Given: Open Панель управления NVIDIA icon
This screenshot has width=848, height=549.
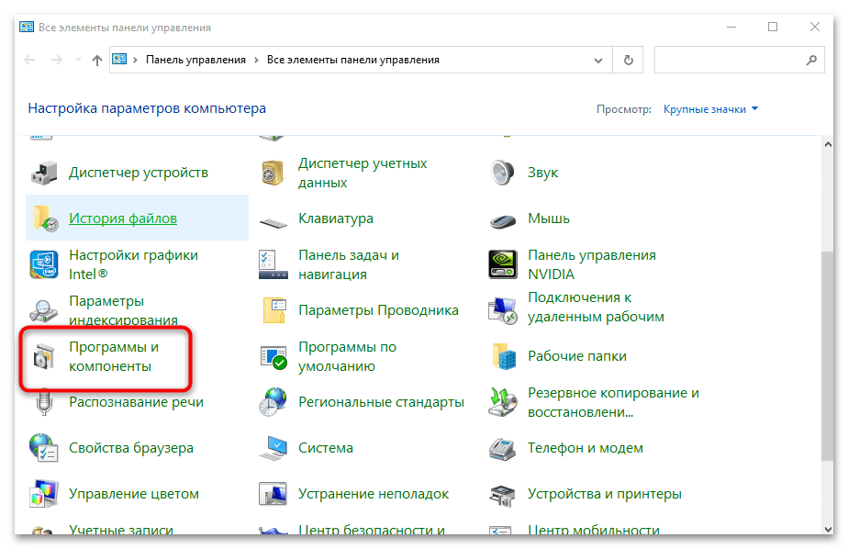Looking at the screenshot, I should [x=503, y=264].
